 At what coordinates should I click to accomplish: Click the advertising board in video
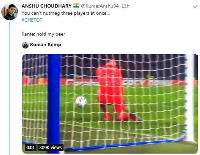pyautogui.click(x=104, y=82)
